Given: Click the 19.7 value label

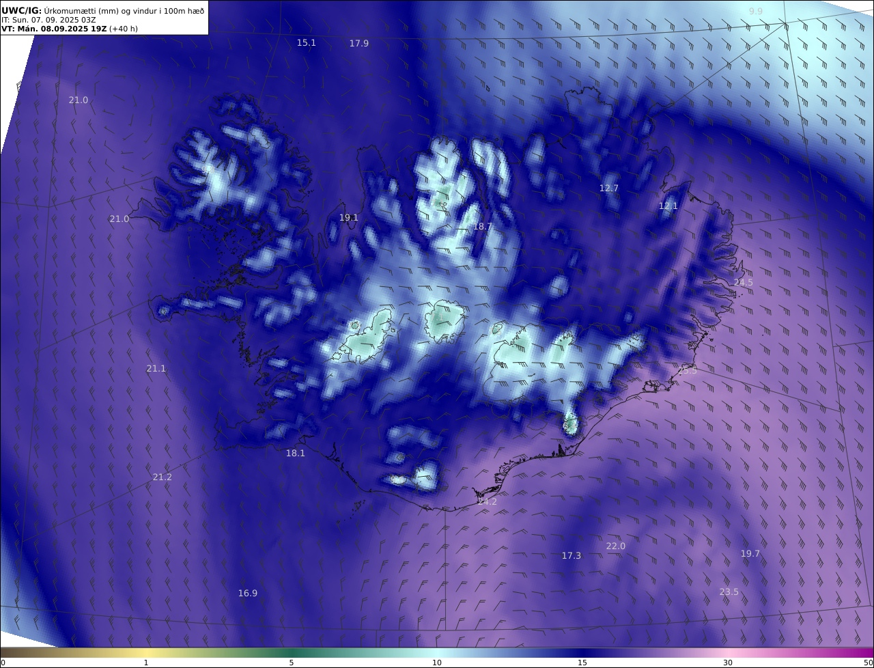Looking at the screenshot, I should point(750,553).
